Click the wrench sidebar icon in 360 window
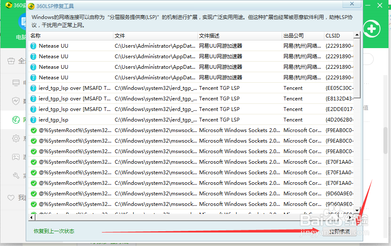 pyautogui.click(x=16, y=176)
